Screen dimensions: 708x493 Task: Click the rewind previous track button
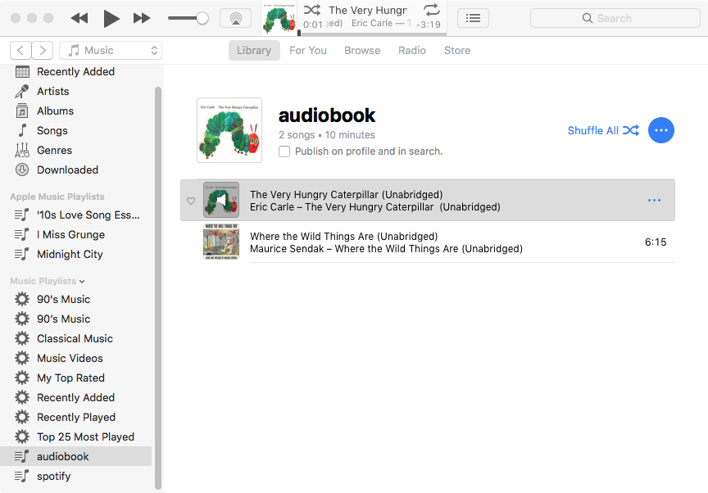tap(79, 18)
